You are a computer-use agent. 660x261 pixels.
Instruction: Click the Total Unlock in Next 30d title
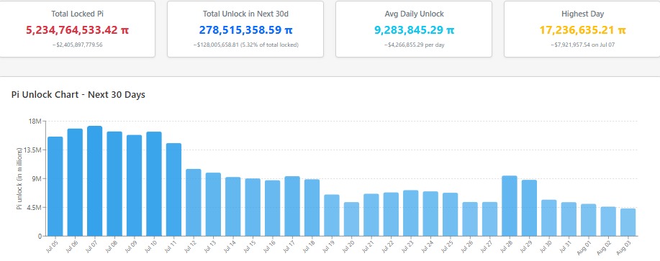point(245,14)
